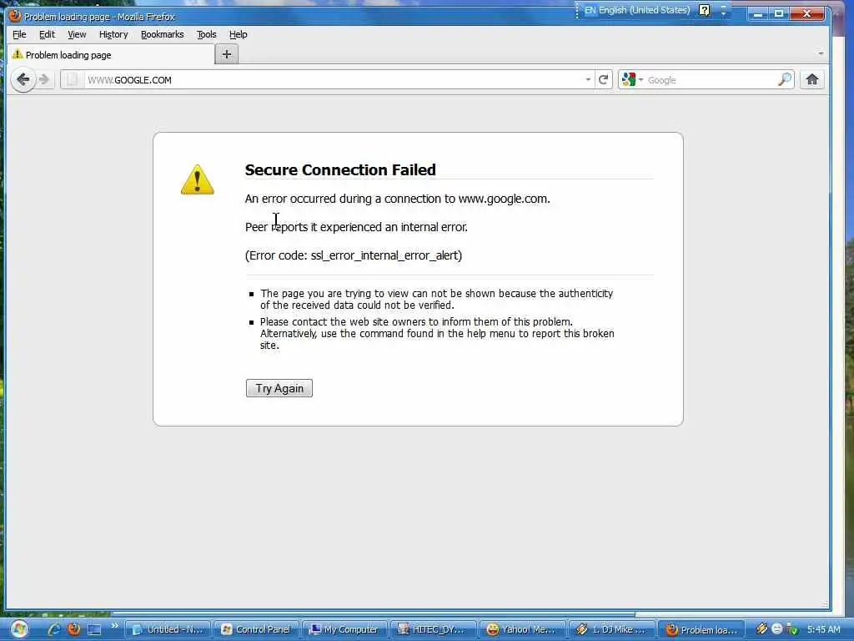The image size is (854, 641).
Task: Open the History menu
Action: click(113, 34)
